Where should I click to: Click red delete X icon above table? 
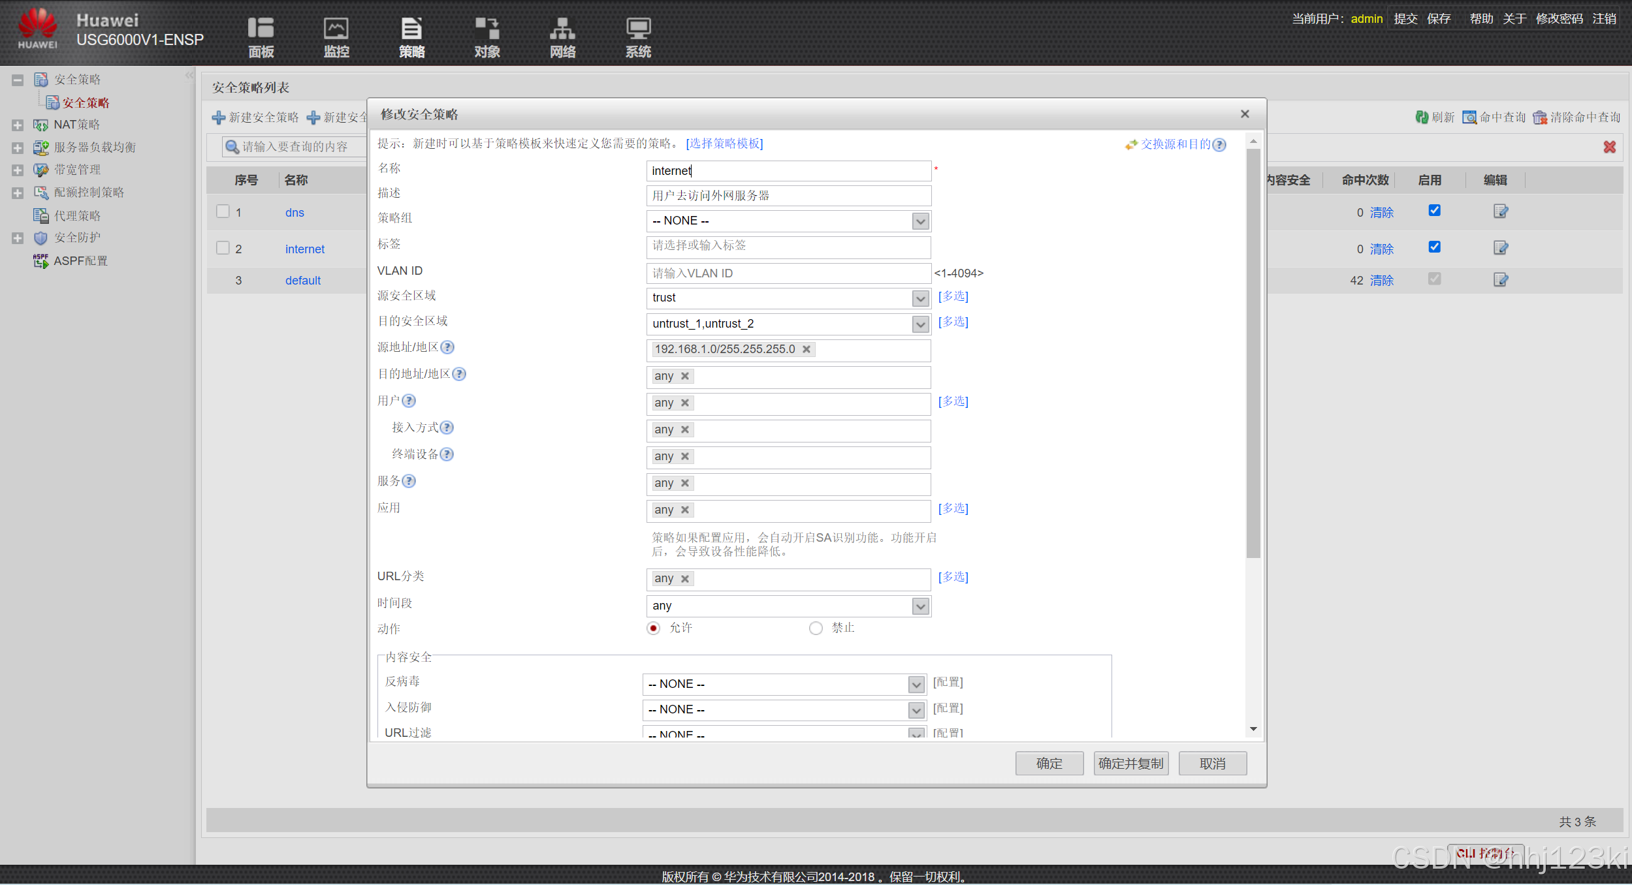[1609, 147]
